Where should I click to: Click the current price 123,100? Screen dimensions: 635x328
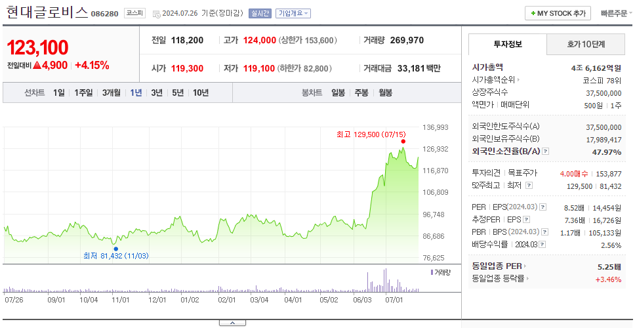(37, 48)
